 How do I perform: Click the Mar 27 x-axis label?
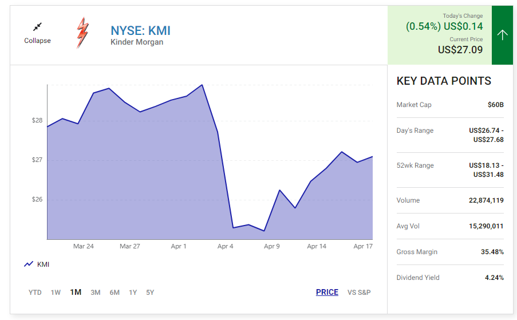(x=130, y=246)
